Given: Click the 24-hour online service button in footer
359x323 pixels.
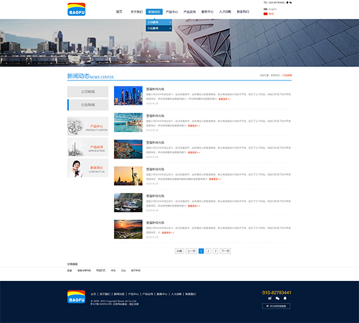Looking at the screenshot, I should pyautogui.click(x=276, y=306).
